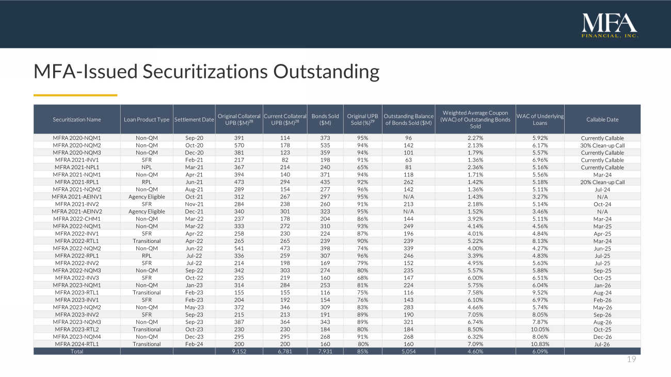Click the page number 19
The width and height of the screenshot is (671, 377).
click(632, 360)
